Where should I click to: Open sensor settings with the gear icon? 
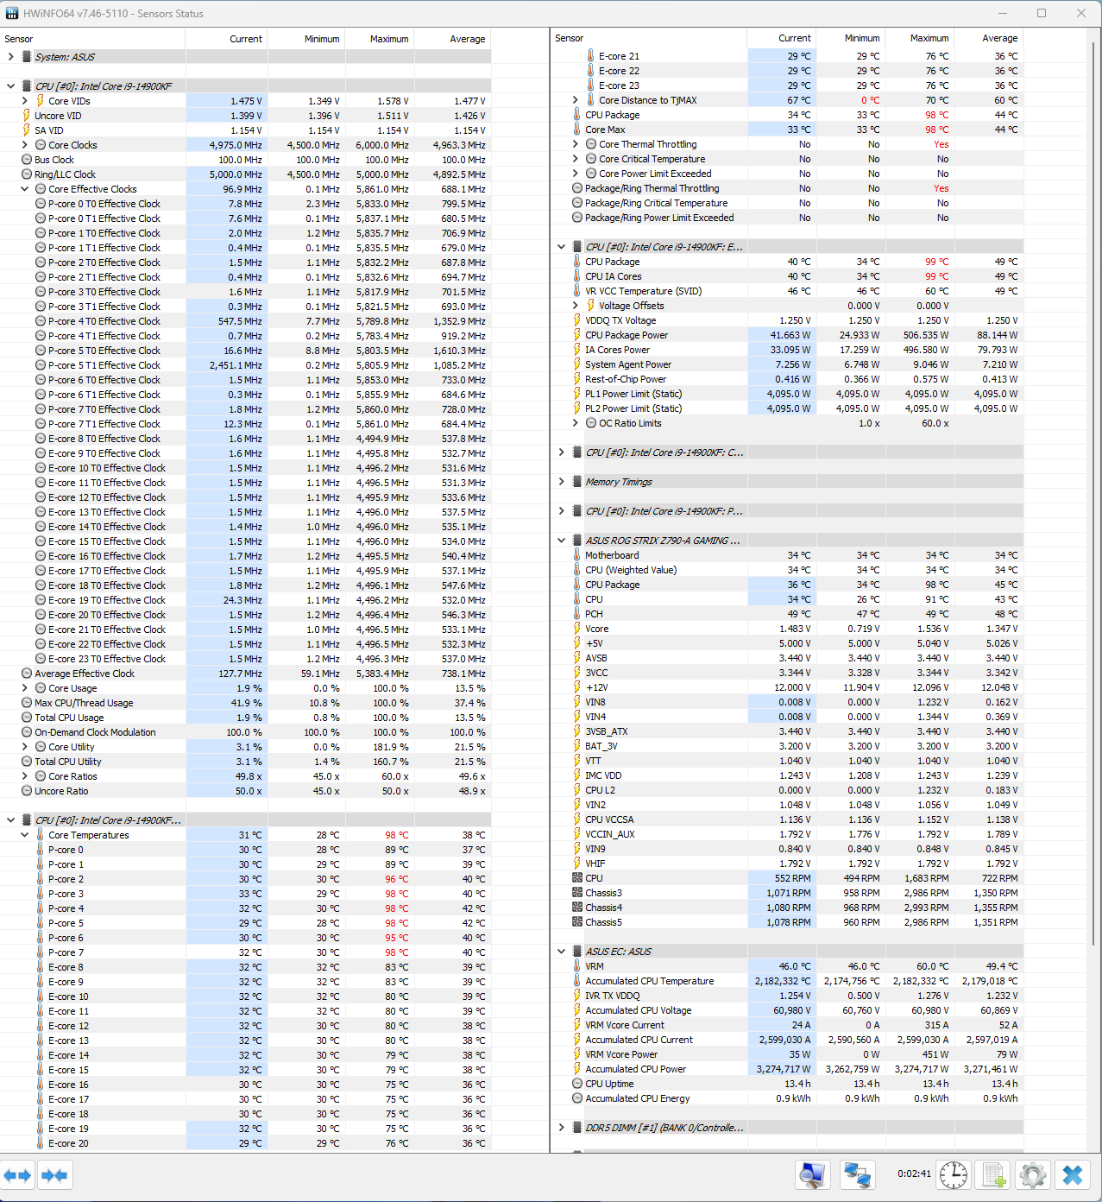point(1033,1175)
